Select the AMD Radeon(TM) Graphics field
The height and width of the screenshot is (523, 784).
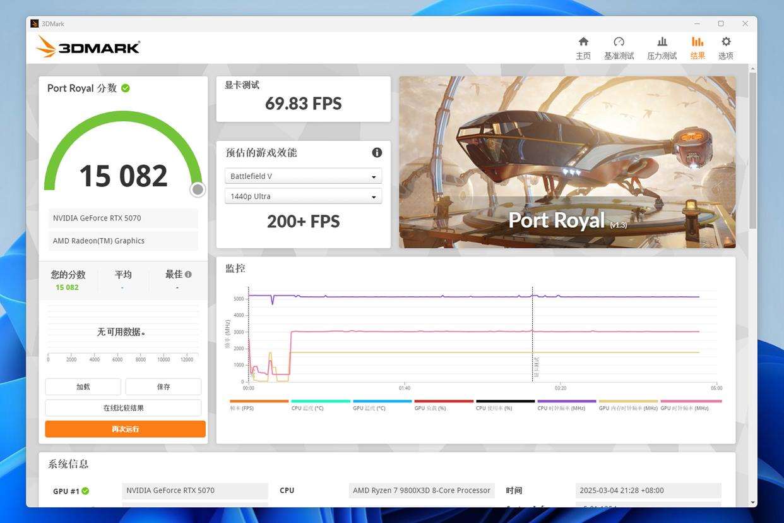tap(123, 241)
